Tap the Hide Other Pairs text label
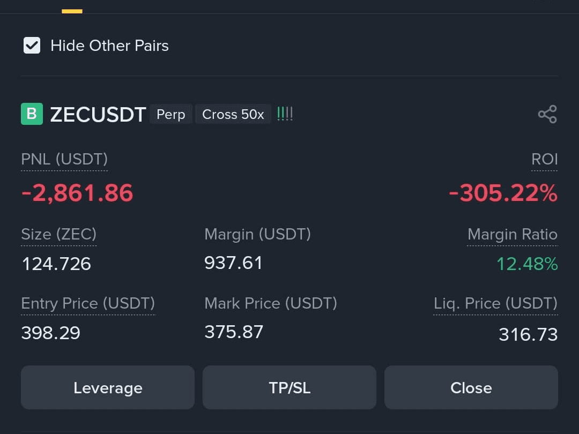Image resolution: width=579 pixels, height=434 pixels. 110,46
